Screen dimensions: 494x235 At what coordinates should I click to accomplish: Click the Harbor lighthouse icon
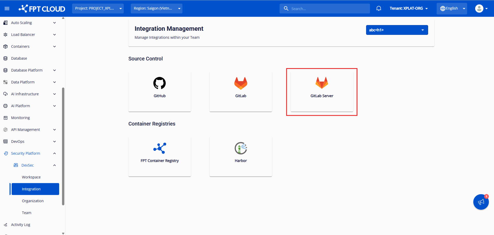coord(241,148)
